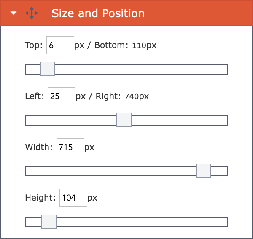This screenshot has width=253, height=239.
Task: Focus the Left value input field
Action: [62, 96]
